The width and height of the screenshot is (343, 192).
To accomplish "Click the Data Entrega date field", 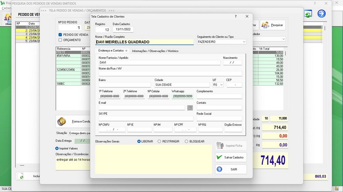I will pyautogui.click(x=82, y=141).
